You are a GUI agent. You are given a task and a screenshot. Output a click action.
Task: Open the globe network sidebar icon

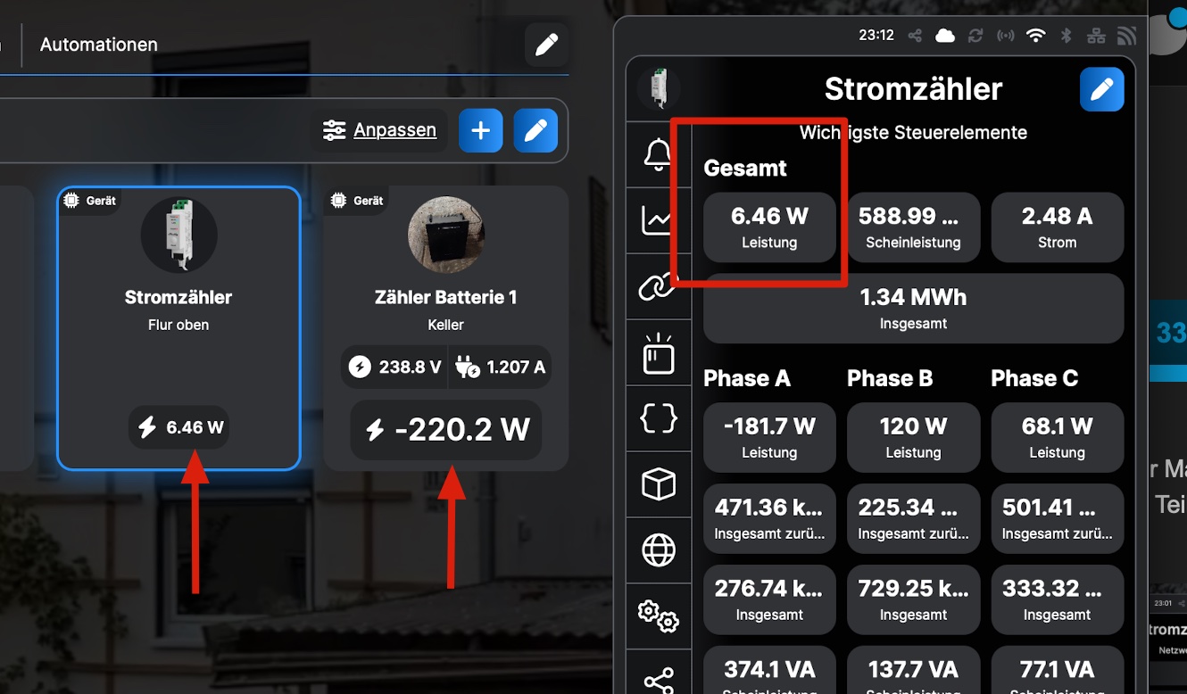(658, 550)
